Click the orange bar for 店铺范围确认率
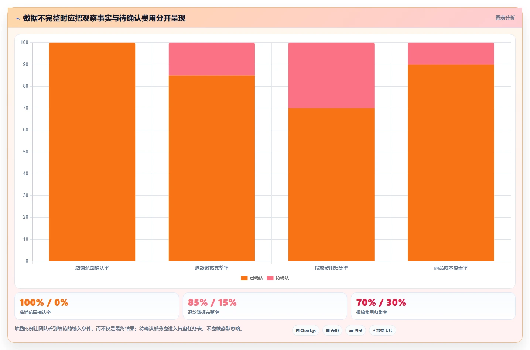The width and height of the screenshot is (530, 350). (x=92, y=152)
